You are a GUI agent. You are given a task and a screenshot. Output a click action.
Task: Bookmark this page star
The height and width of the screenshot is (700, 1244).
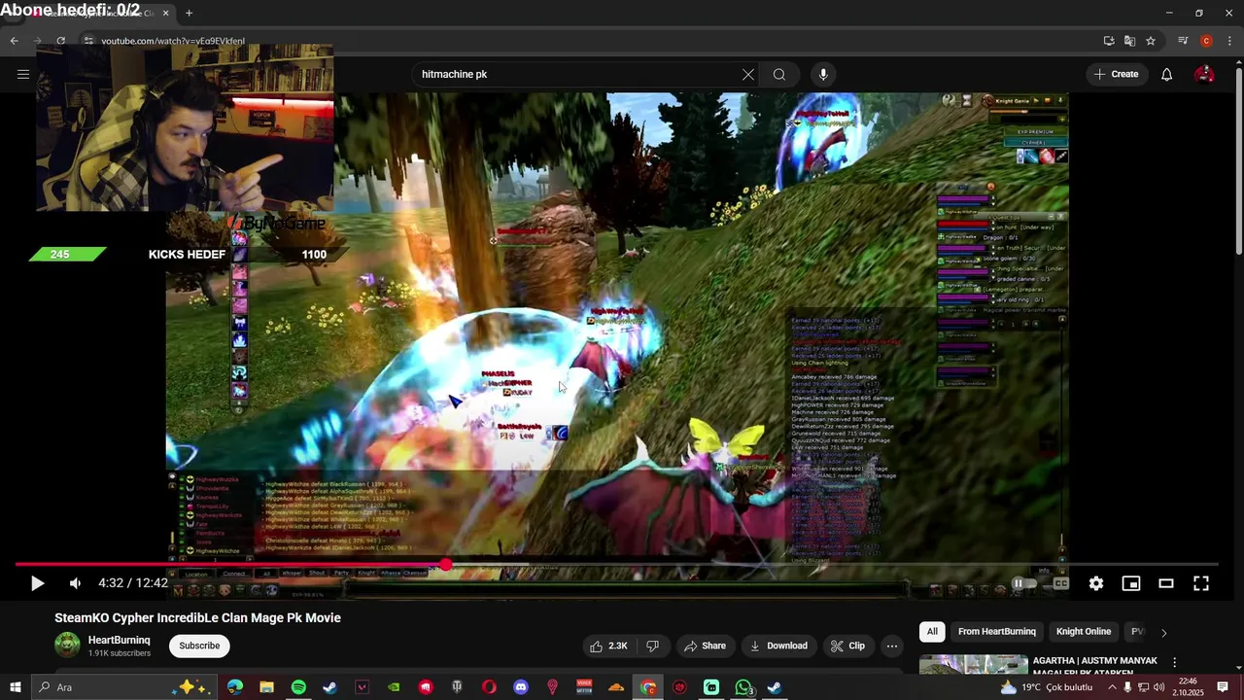[x=1151, y=41]
